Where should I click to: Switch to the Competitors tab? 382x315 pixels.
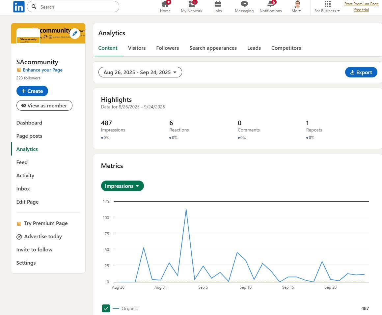tap(286, 48)
